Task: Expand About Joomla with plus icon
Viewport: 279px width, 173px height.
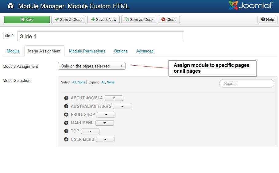Action: tap(66, 98)
